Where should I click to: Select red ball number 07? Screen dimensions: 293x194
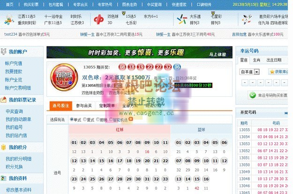[x=129, y=142]
